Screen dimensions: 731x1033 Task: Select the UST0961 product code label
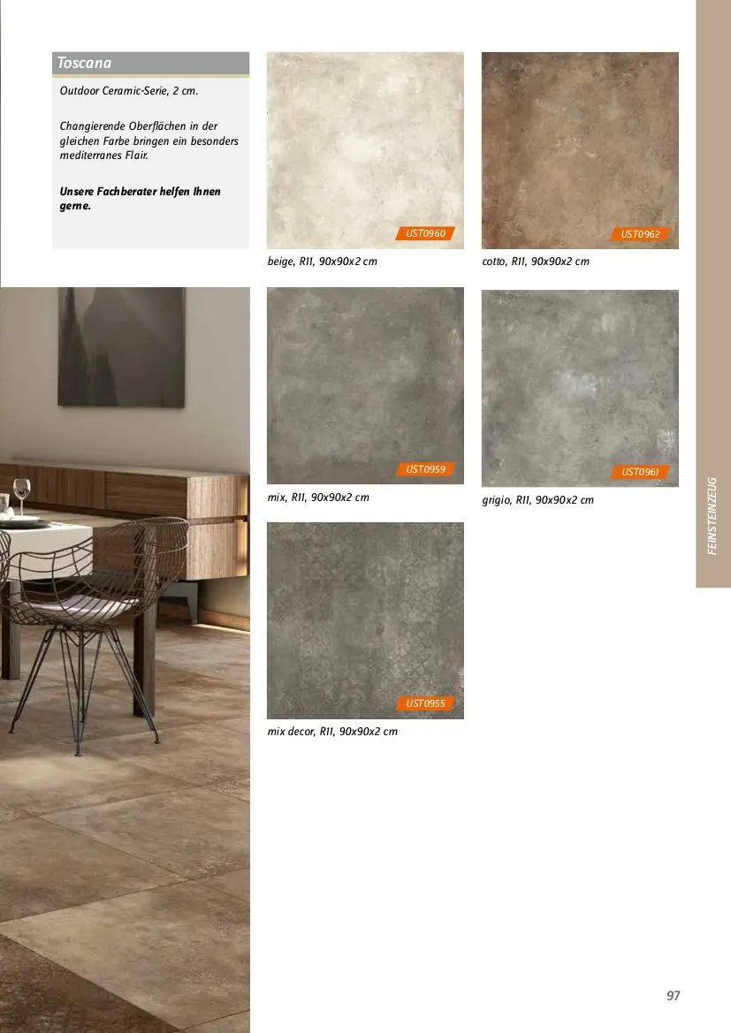click(640, 472)
